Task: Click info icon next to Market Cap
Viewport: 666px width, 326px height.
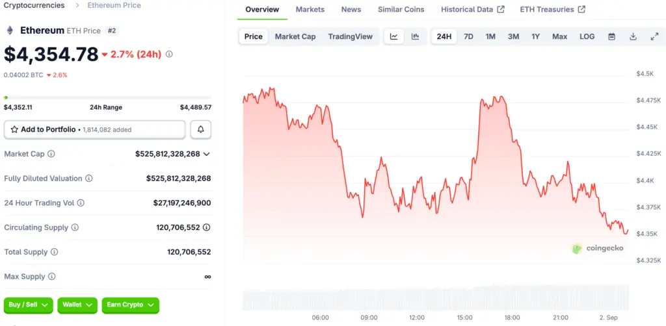Action: pos(51,154)
